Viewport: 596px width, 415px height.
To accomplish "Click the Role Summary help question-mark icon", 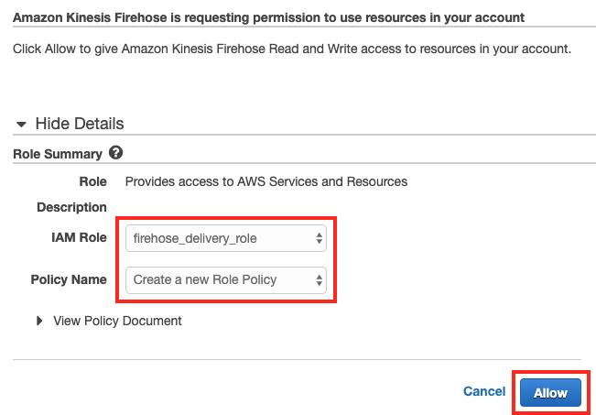I will coord(115,153).
